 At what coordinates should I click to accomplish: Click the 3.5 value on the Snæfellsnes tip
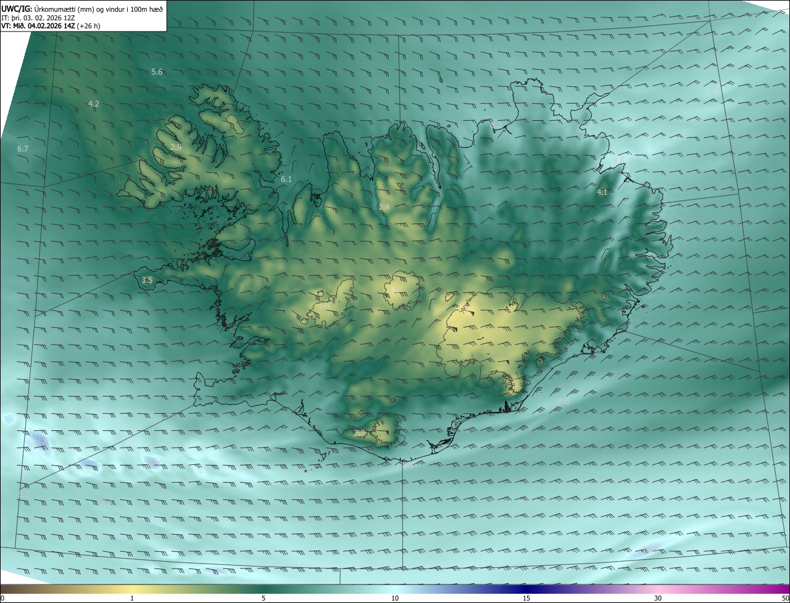pyautogui.click(x=147, y=281)
